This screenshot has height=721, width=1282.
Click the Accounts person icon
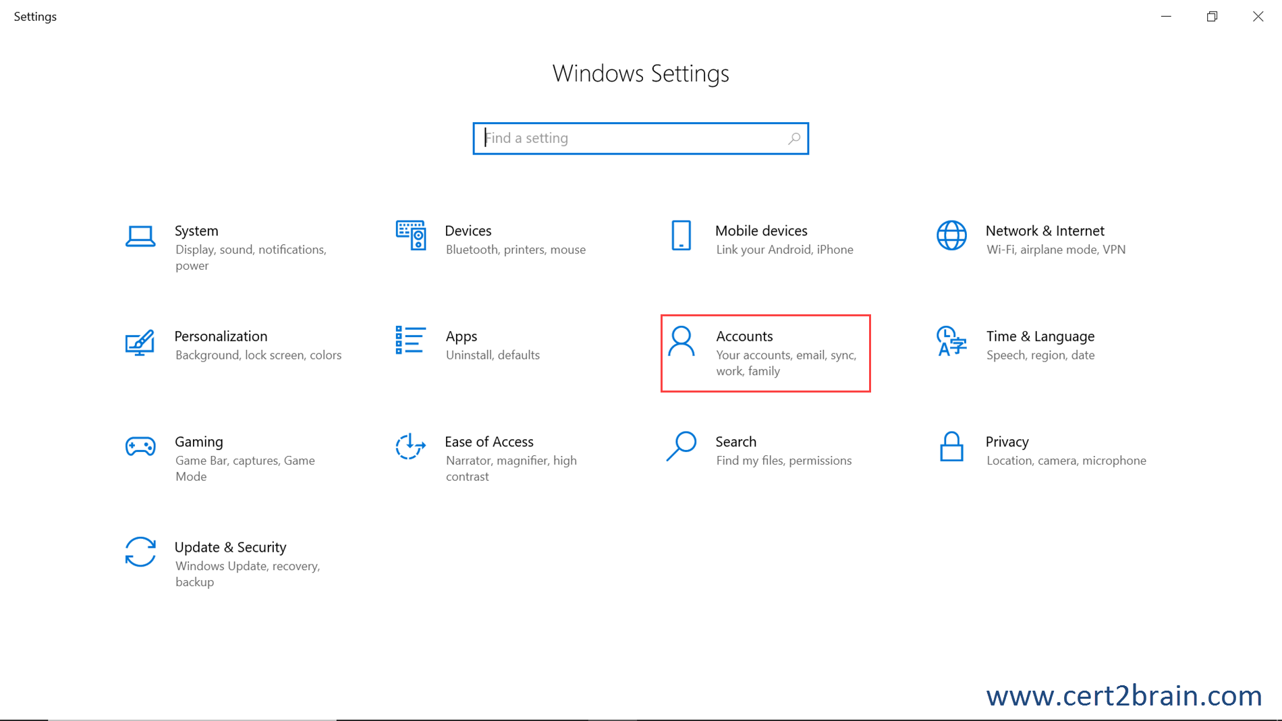point(681,341)
